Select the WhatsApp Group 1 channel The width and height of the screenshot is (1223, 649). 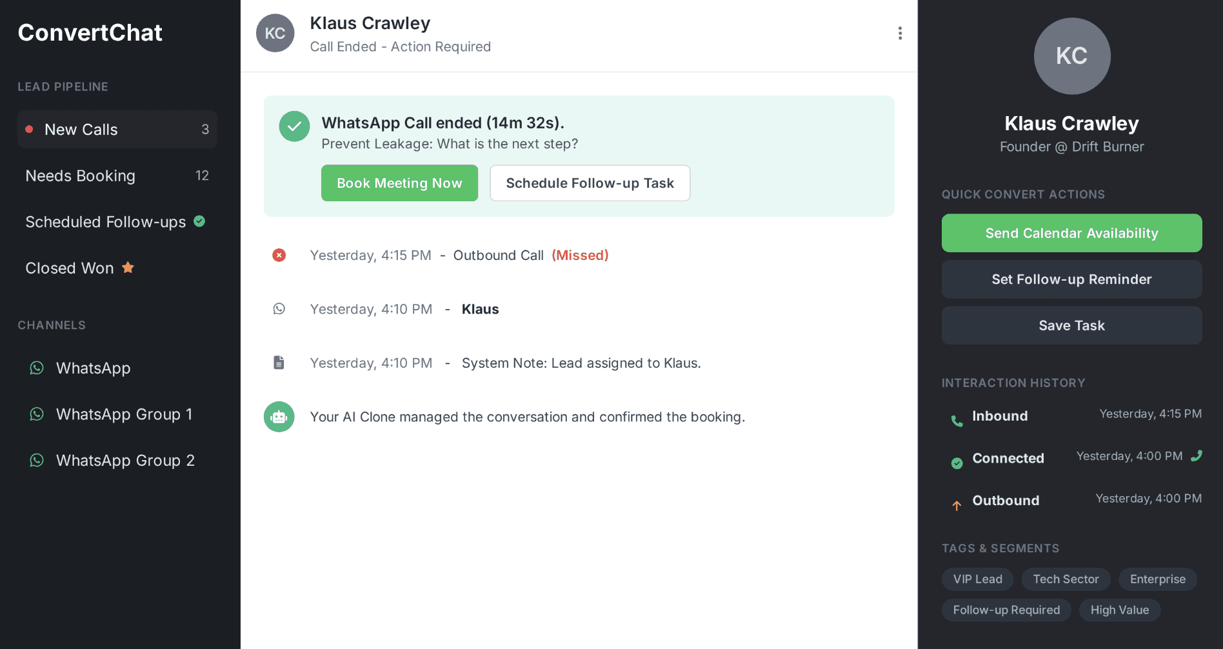point(117,414)
